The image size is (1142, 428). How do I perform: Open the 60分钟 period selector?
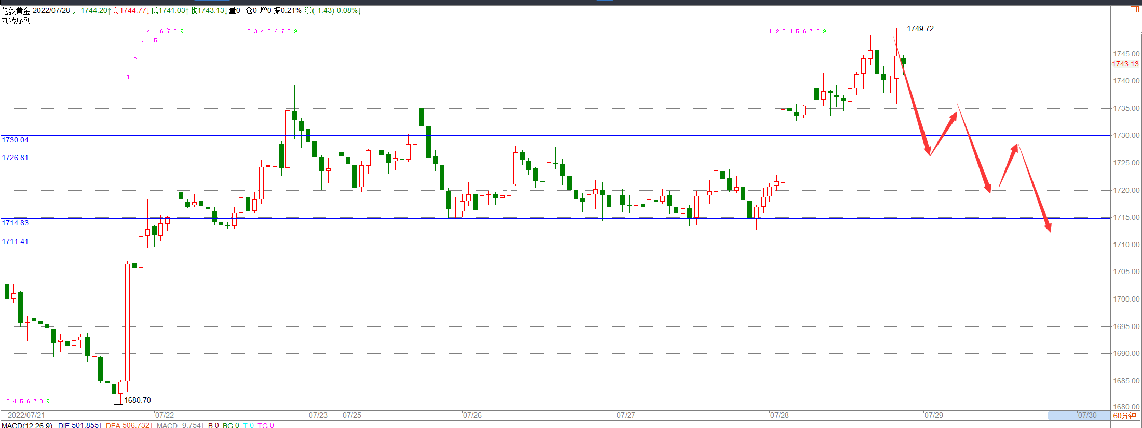tap(1124, 416)
